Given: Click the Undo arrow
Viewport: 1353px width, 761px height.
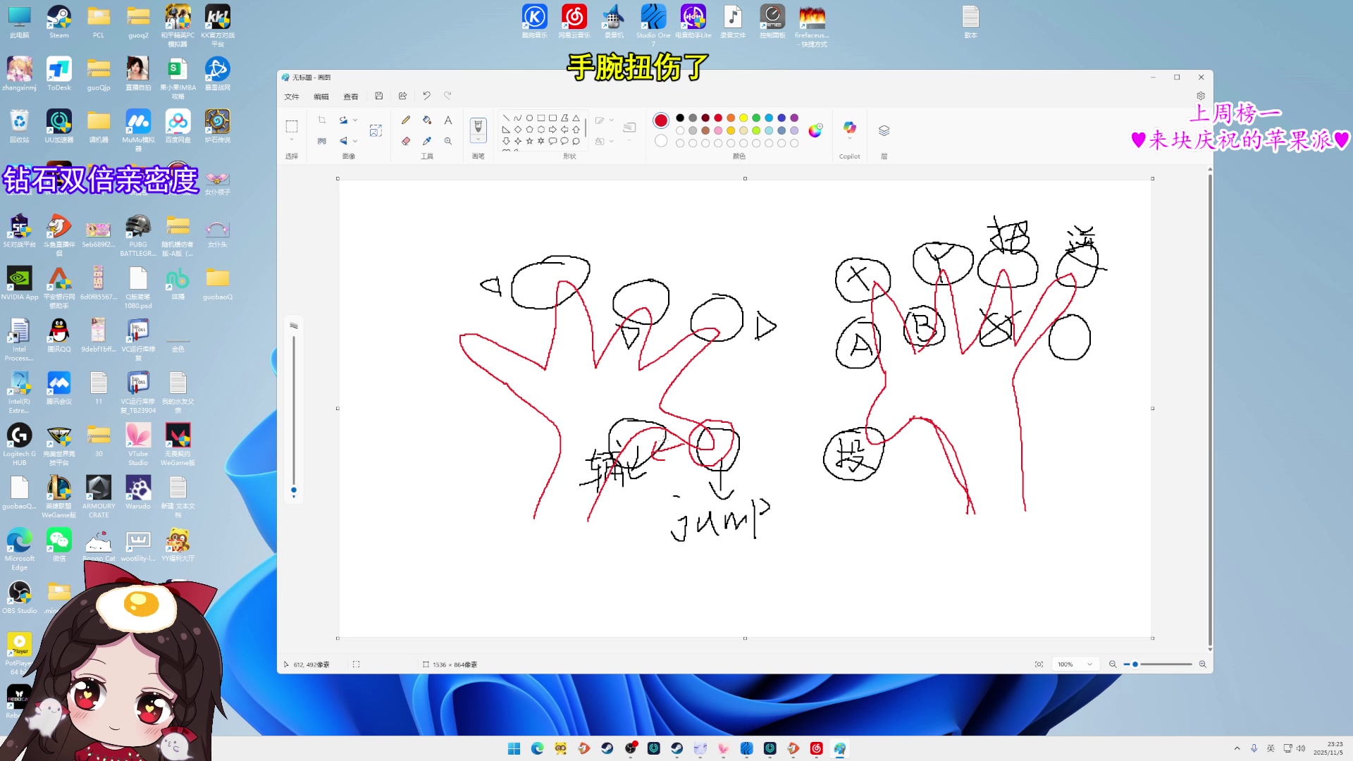Looking at the screenshot, I should click(x=426, y=96).
